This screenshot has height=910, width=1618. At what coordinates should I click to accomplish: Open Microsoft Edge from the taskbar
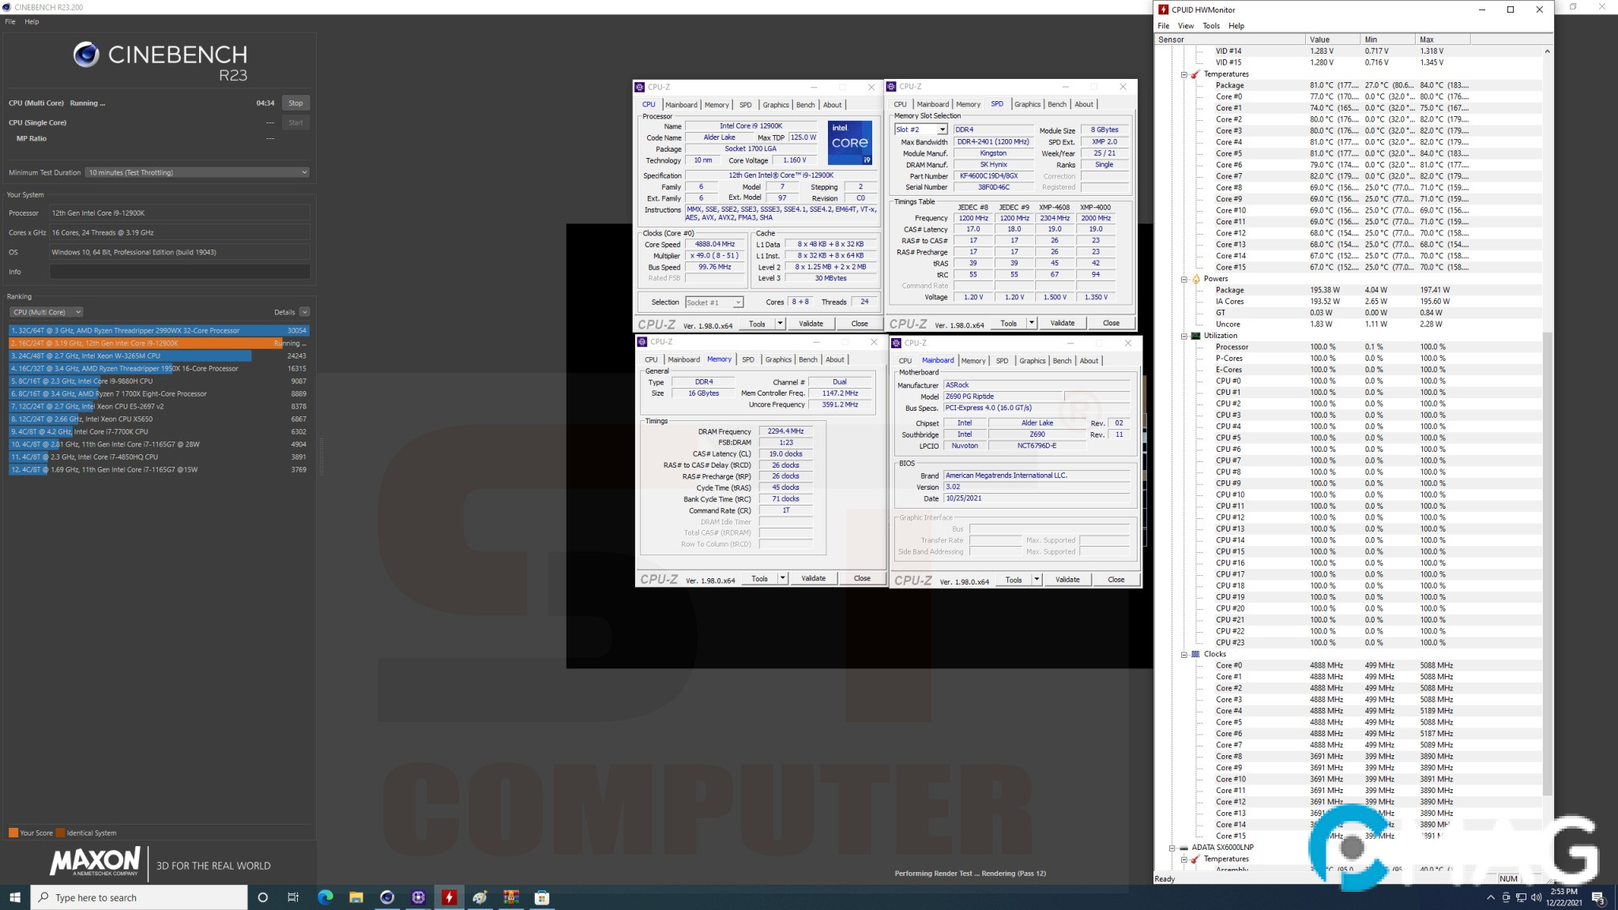pos(325,897)
